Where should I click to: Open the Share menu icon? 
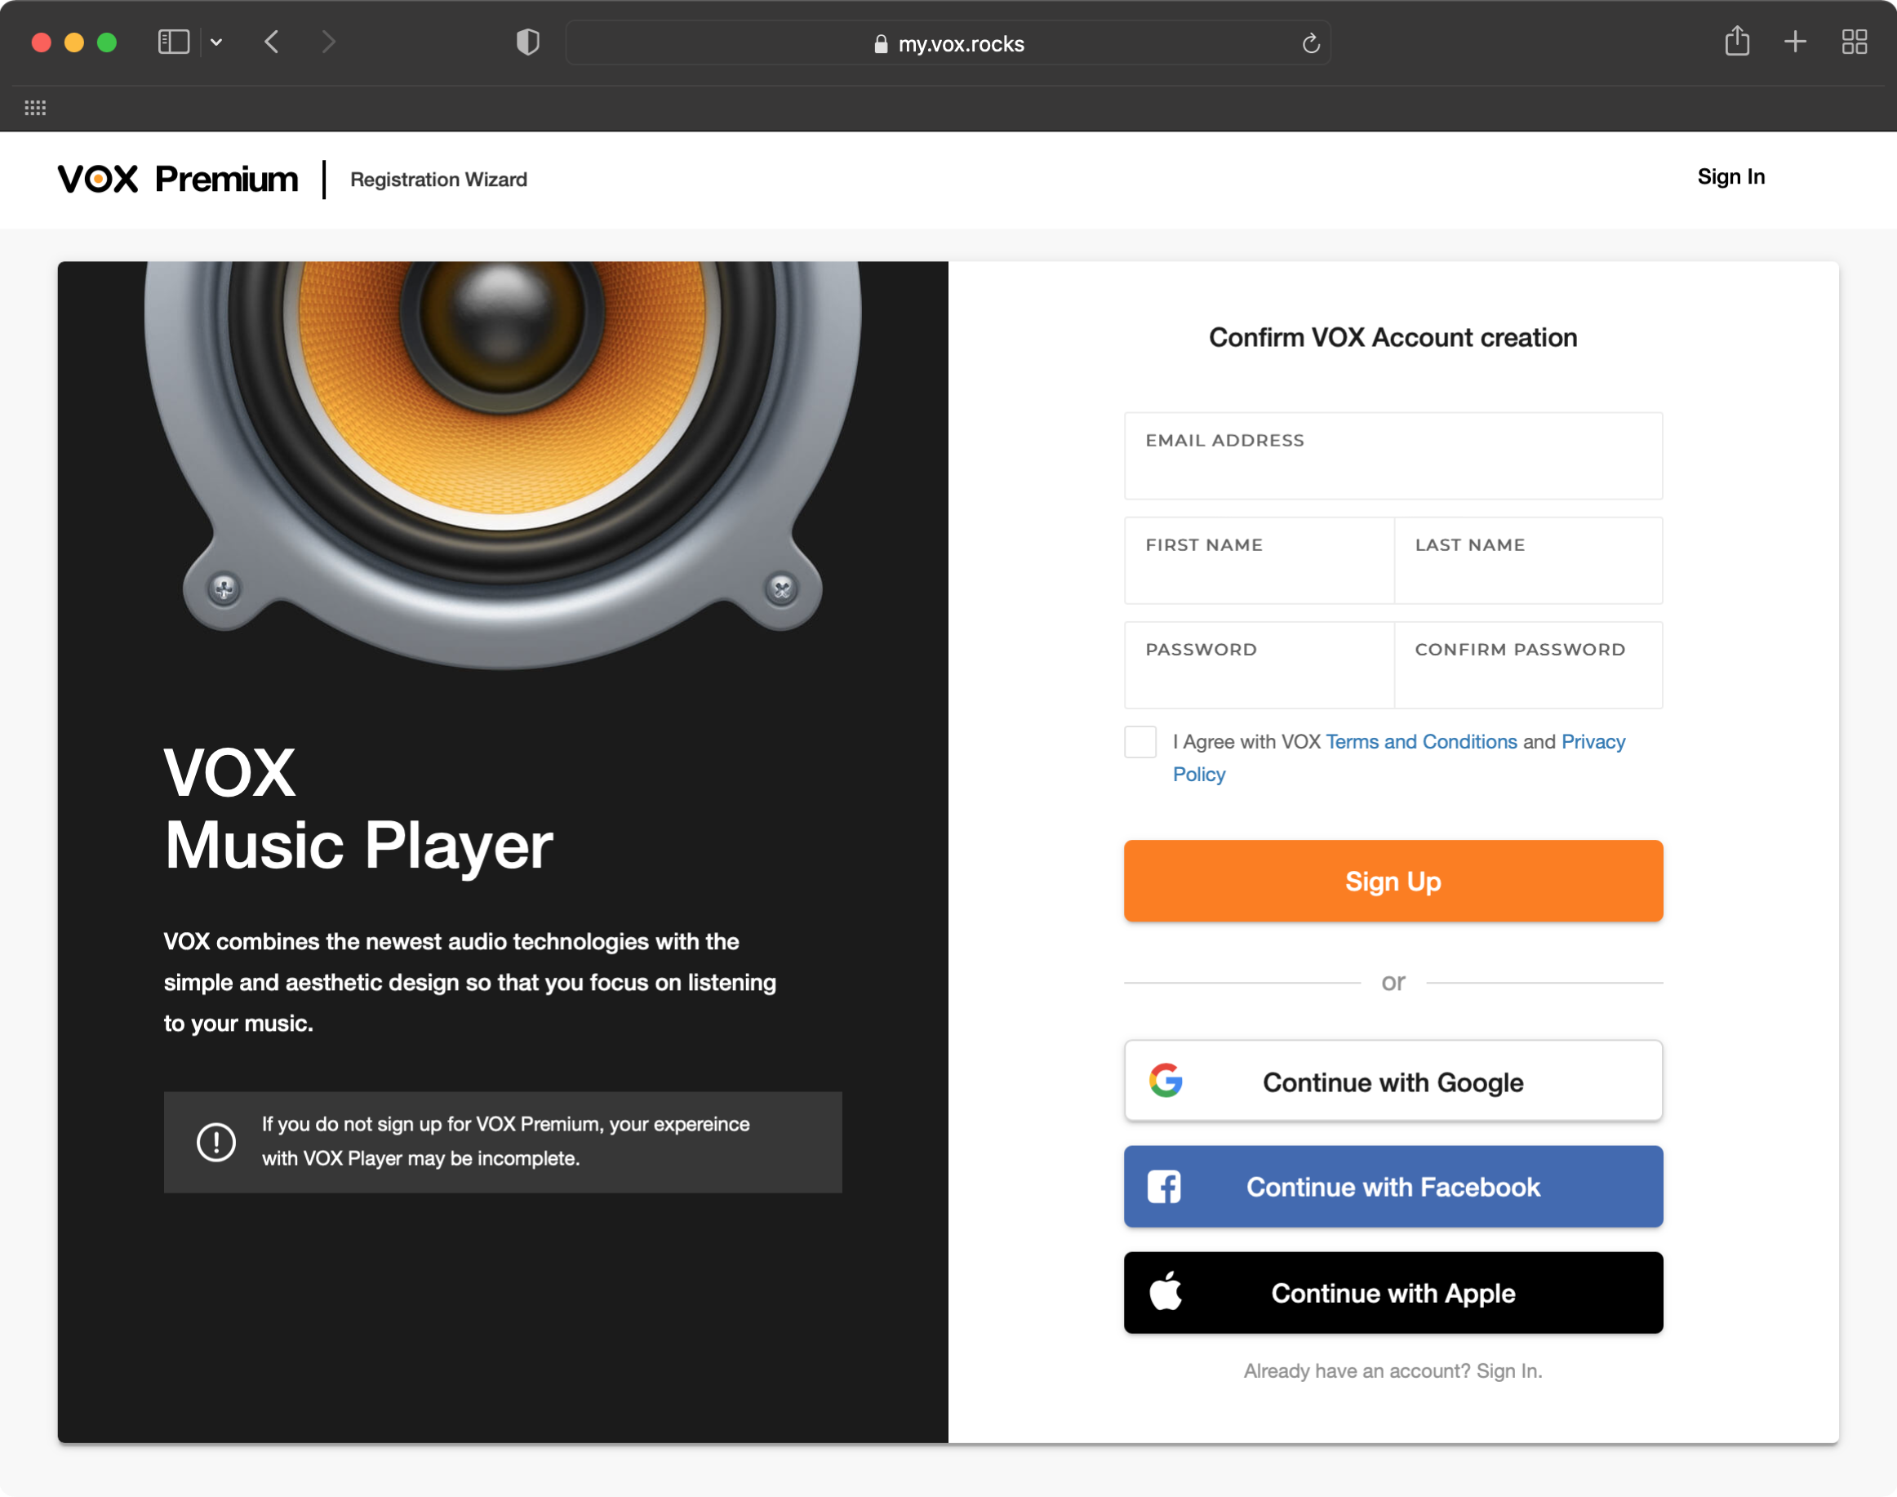coord(1736,41)
